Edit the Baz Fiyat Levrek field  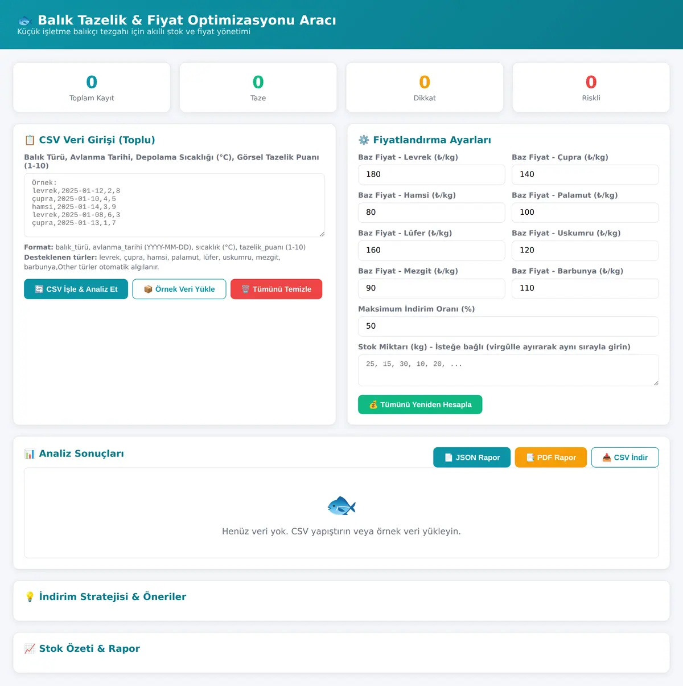[x=431, y=174]
